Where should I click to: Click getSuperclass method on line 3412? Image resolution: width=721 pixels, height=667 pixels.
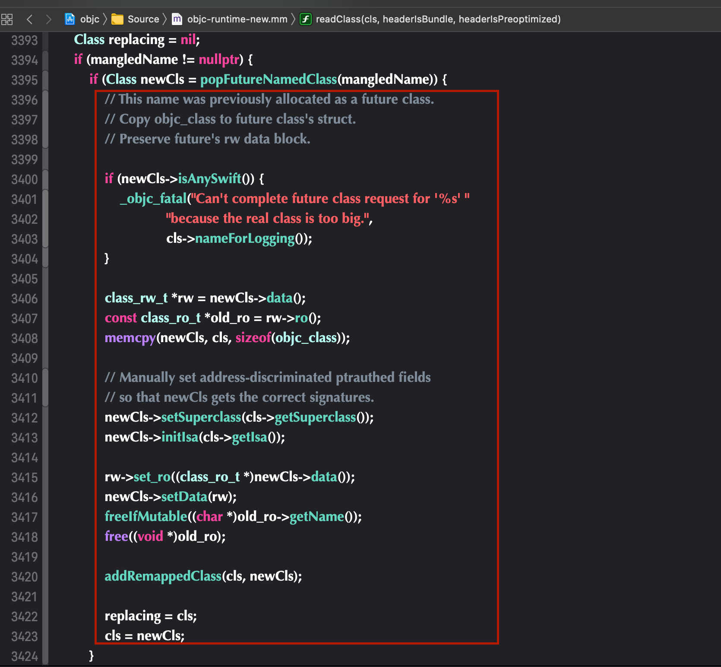(x=315, y=417)
